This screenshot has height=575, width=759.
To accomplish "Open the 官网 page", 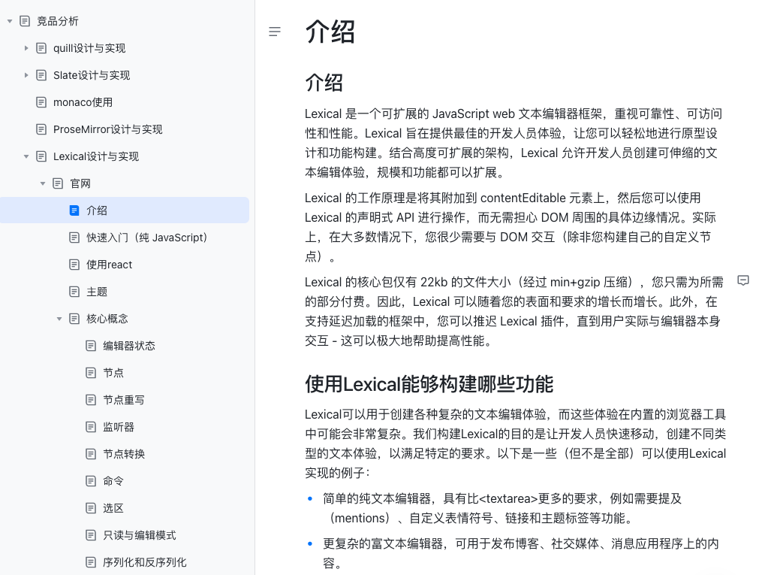I will [x=80, y=183].
